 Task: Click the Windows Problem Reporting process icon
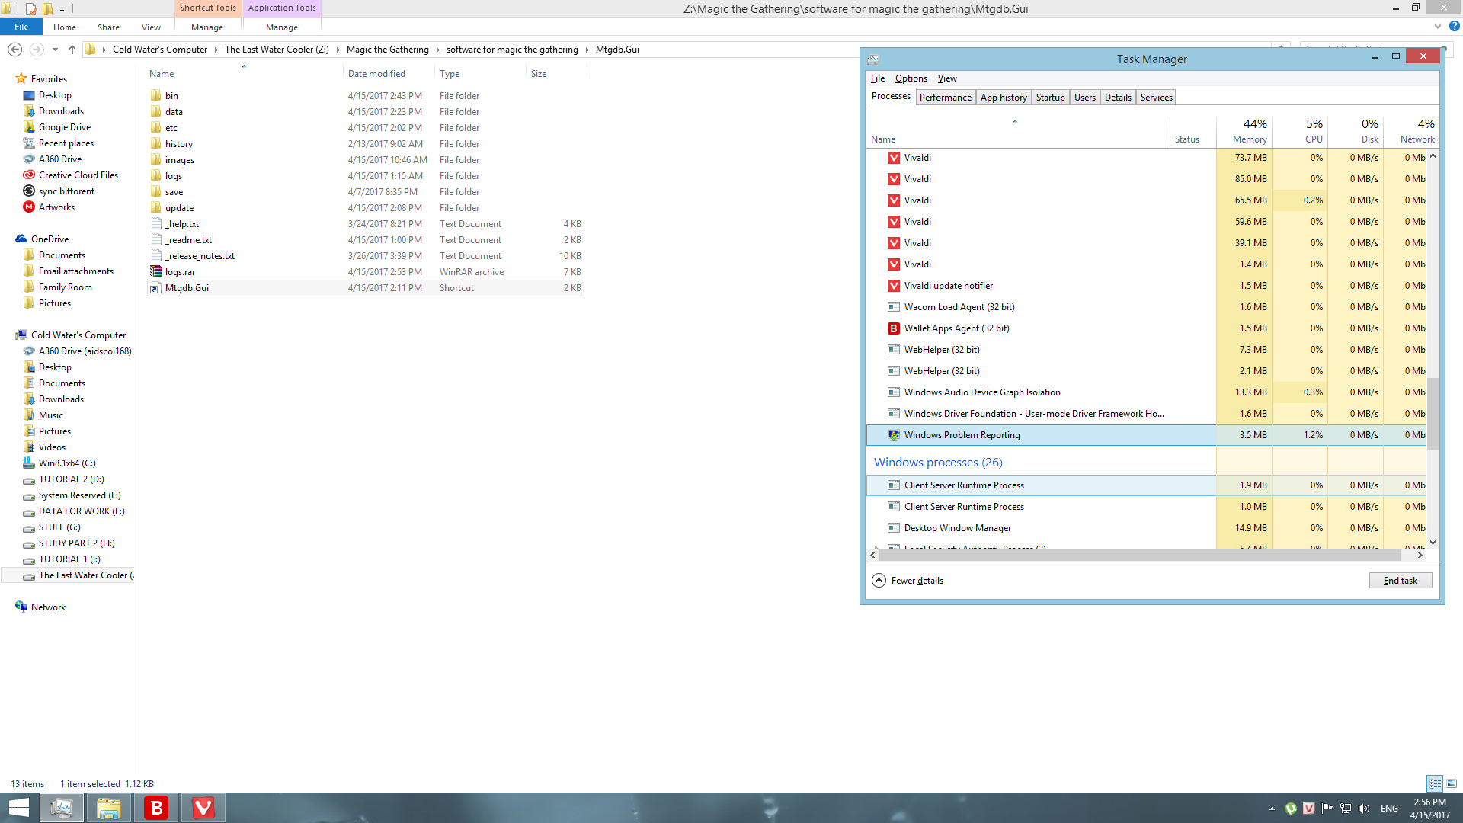(x=894, y=435)
